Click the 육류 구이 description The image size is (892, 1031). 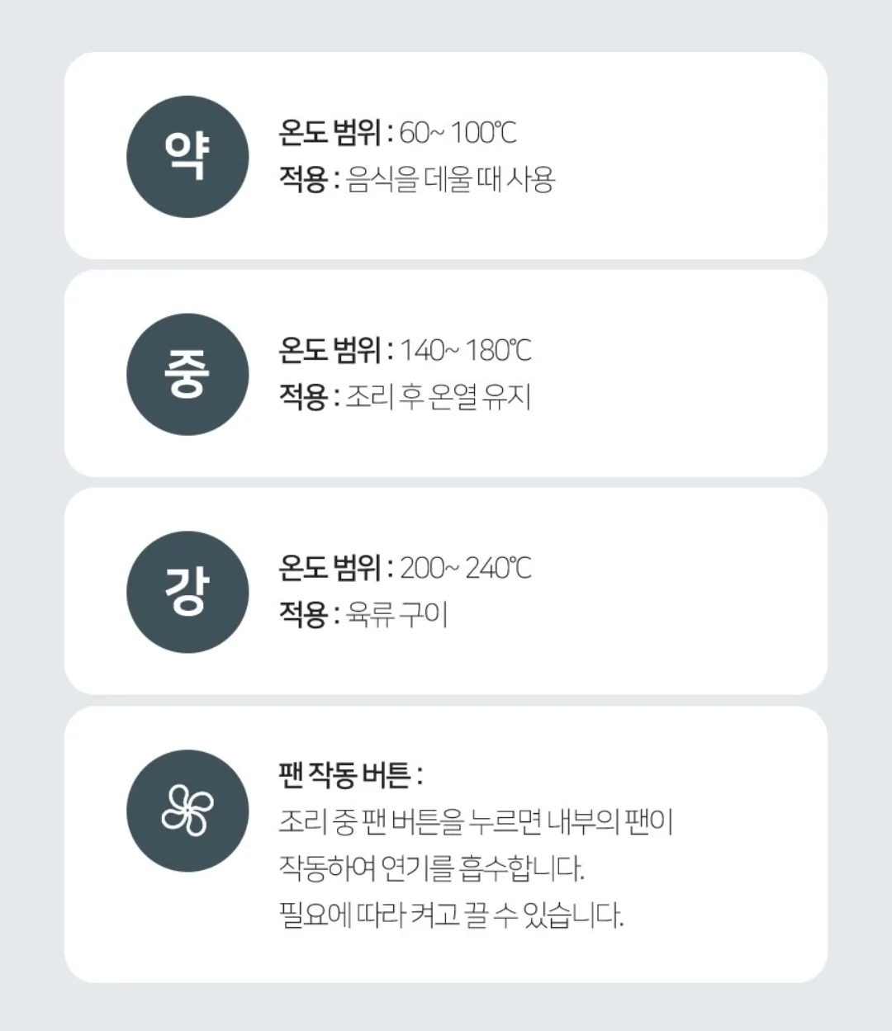coord(396,615)
